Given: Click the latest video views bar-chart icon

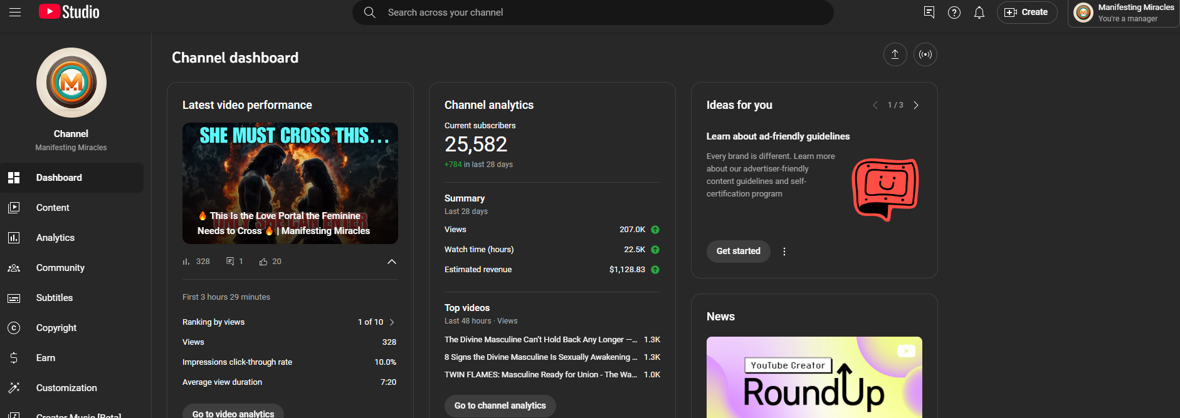Looking at the screenshot, I should click(x=186, y=262).
